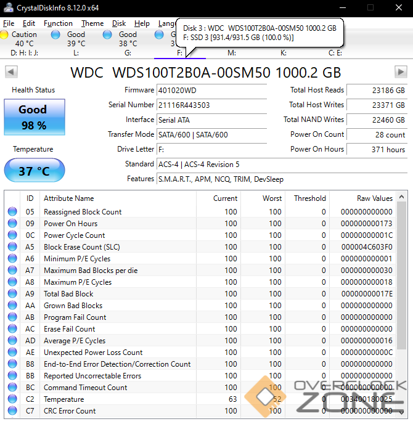Image resolution: width=413 pixels, height=424 pixels.
Task: Select the Good 38 °C disk G: tab
Action: [x=127, y=39]
